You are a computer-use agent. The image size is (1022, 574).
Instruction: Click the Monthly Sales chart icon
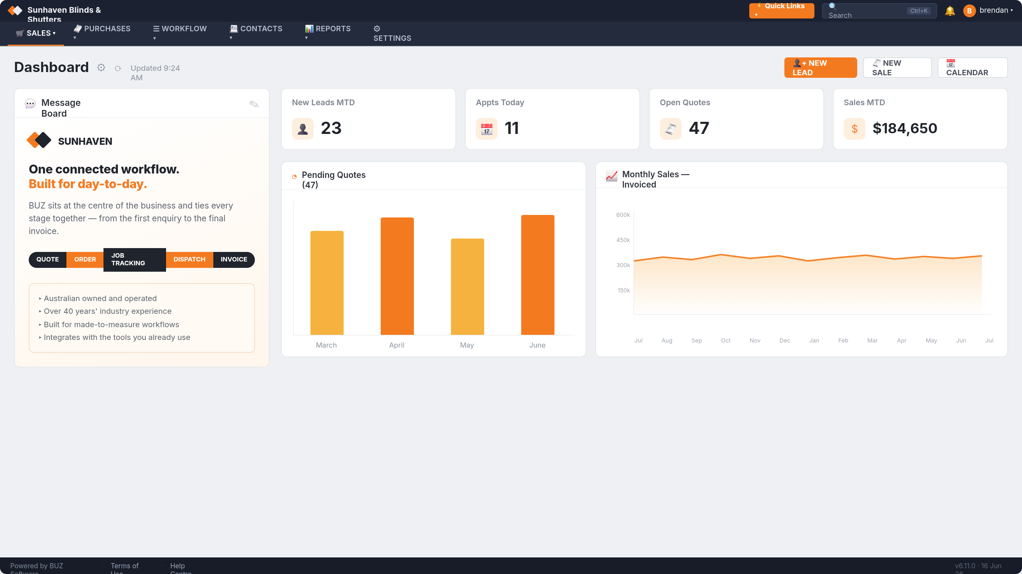[612, 175]
